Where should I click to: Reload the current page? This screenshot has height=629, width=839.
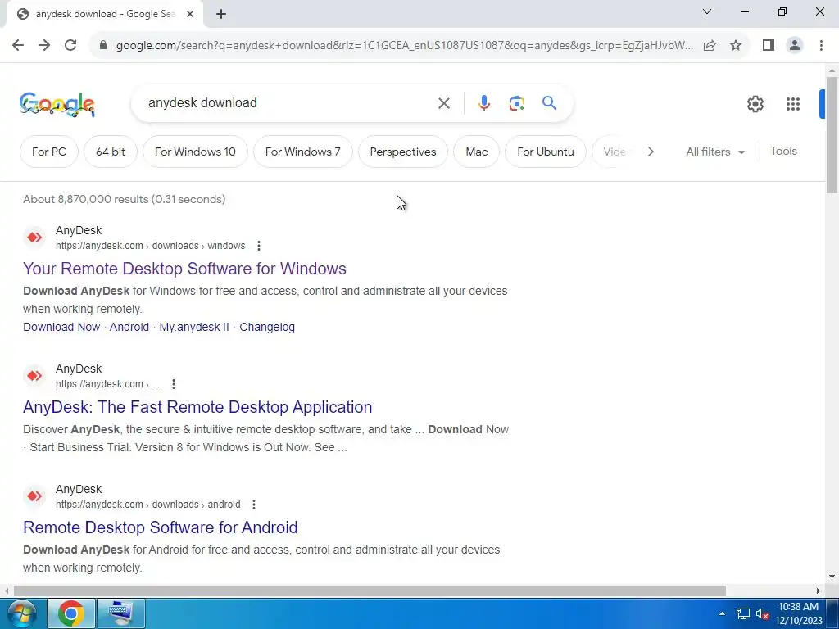click(70, 45)
